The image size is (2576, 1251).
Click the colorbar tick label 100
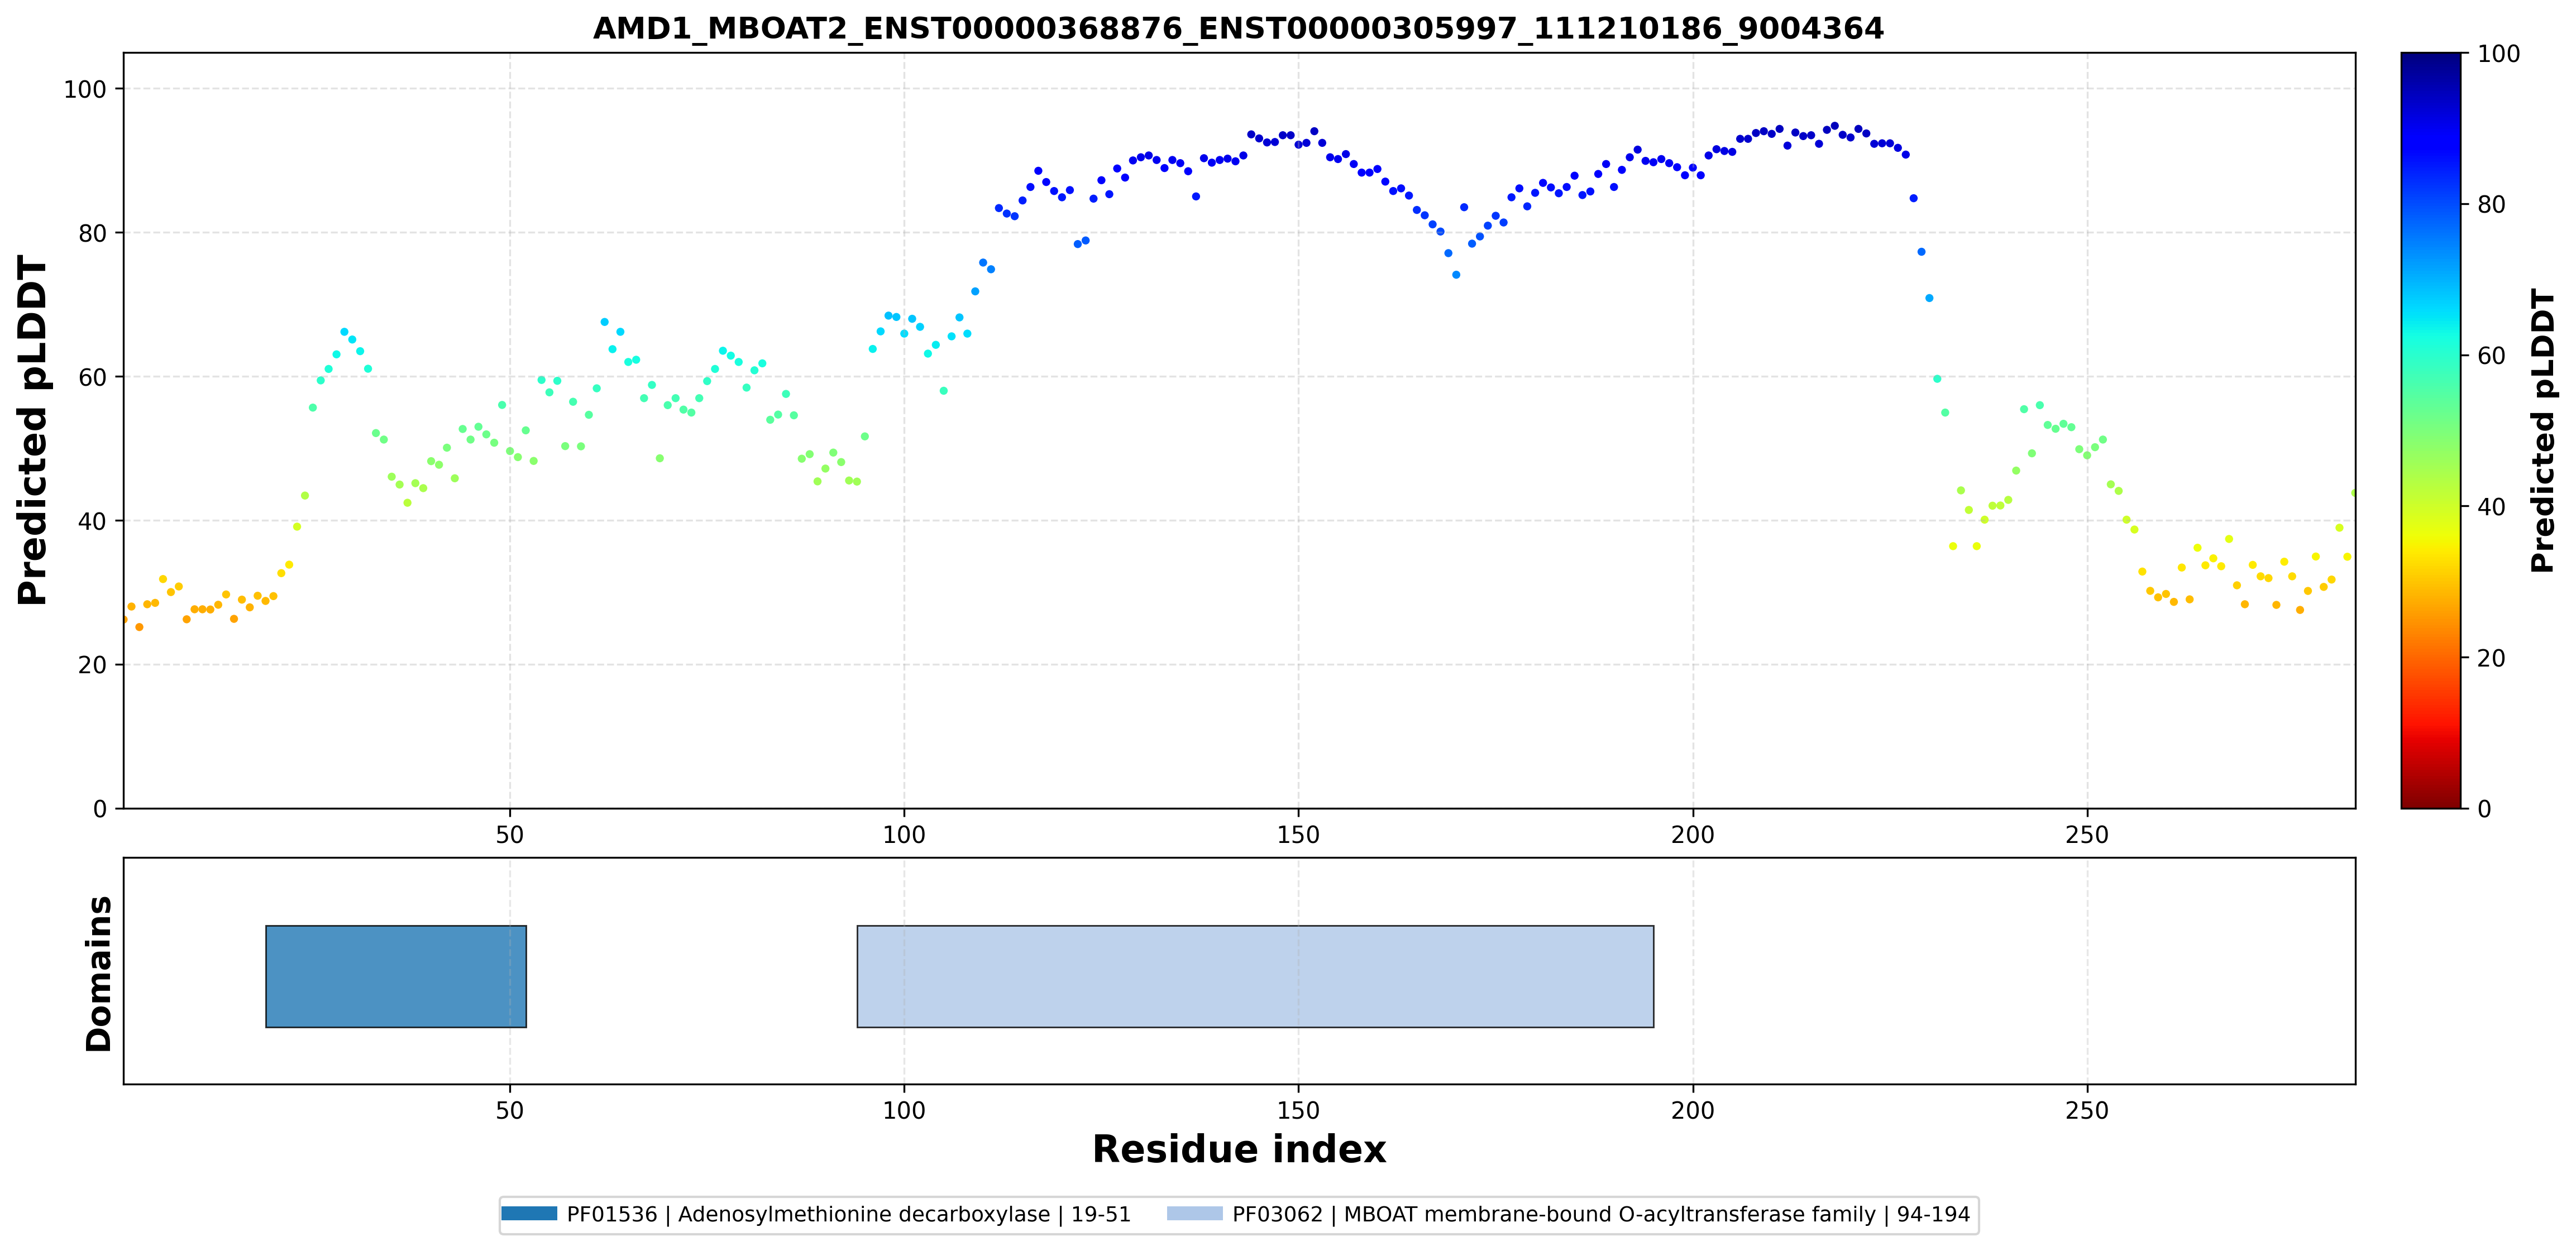click(2498, 54)
